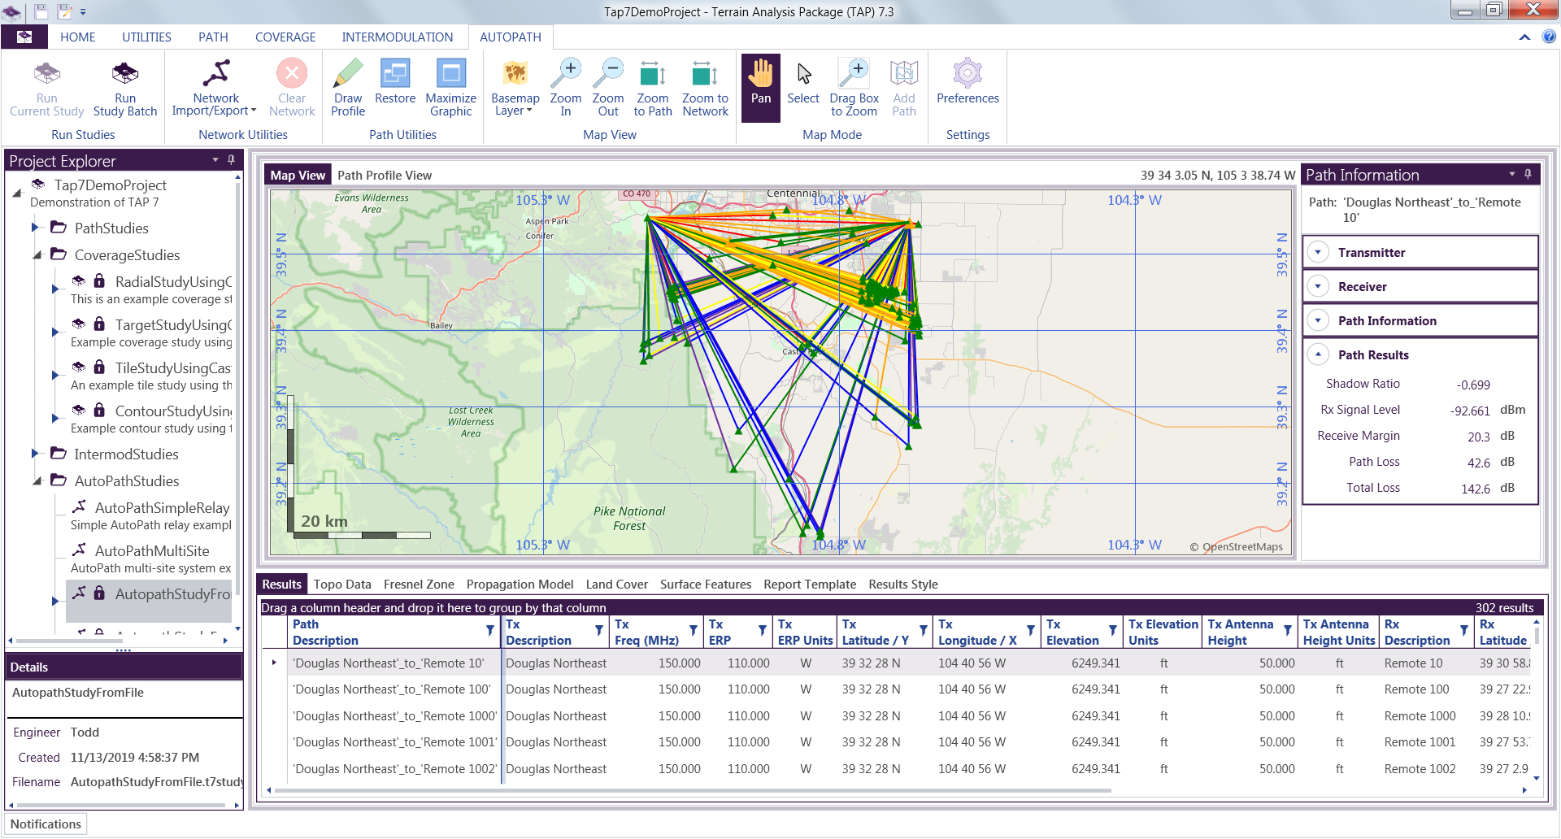The width and height of the screenshot is (1561, 839).
Task: Collapse the Path Results section
Action: 1319,354
